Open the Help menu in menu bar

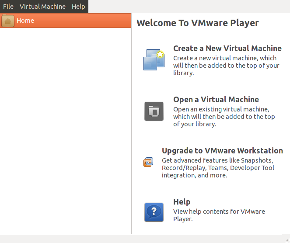tap(78, 7)
